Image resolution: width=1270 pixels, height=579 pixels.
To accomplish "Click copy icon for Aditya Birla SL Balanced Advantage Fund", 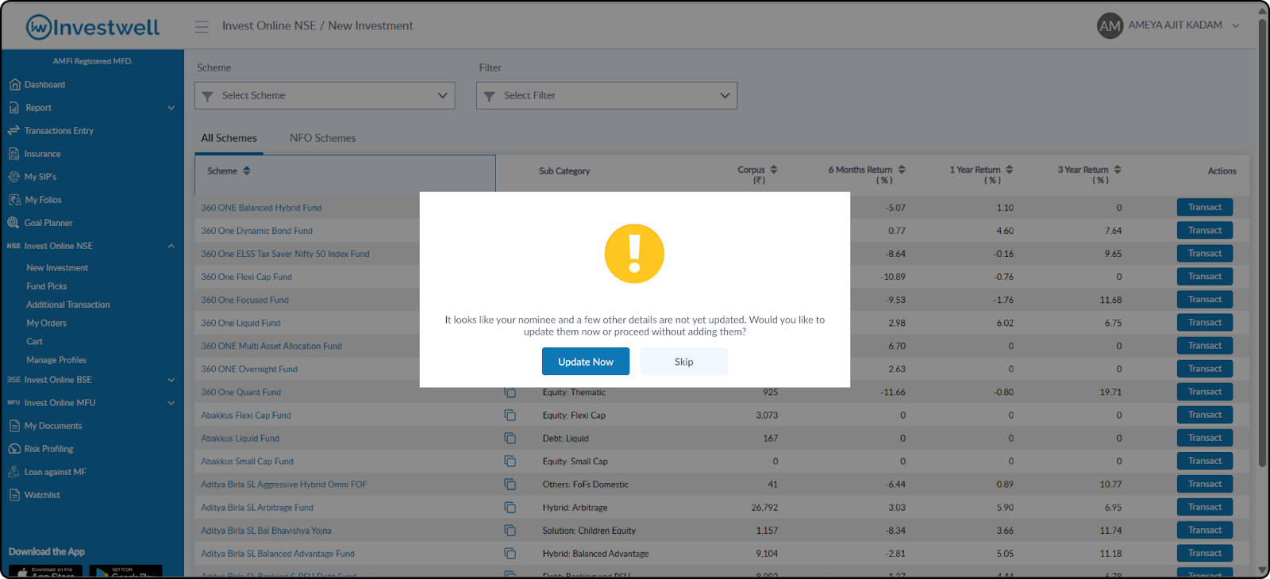I will coord(510,554).
